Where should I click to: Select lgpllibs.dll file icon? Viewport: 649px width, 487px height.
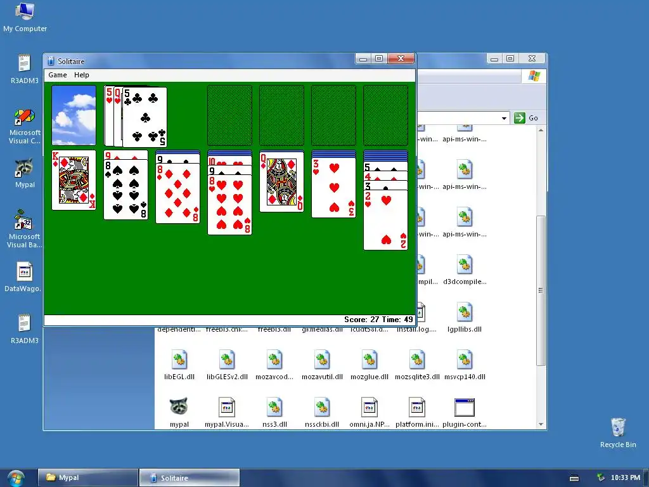pyautogui.click(x=465, y=318)
